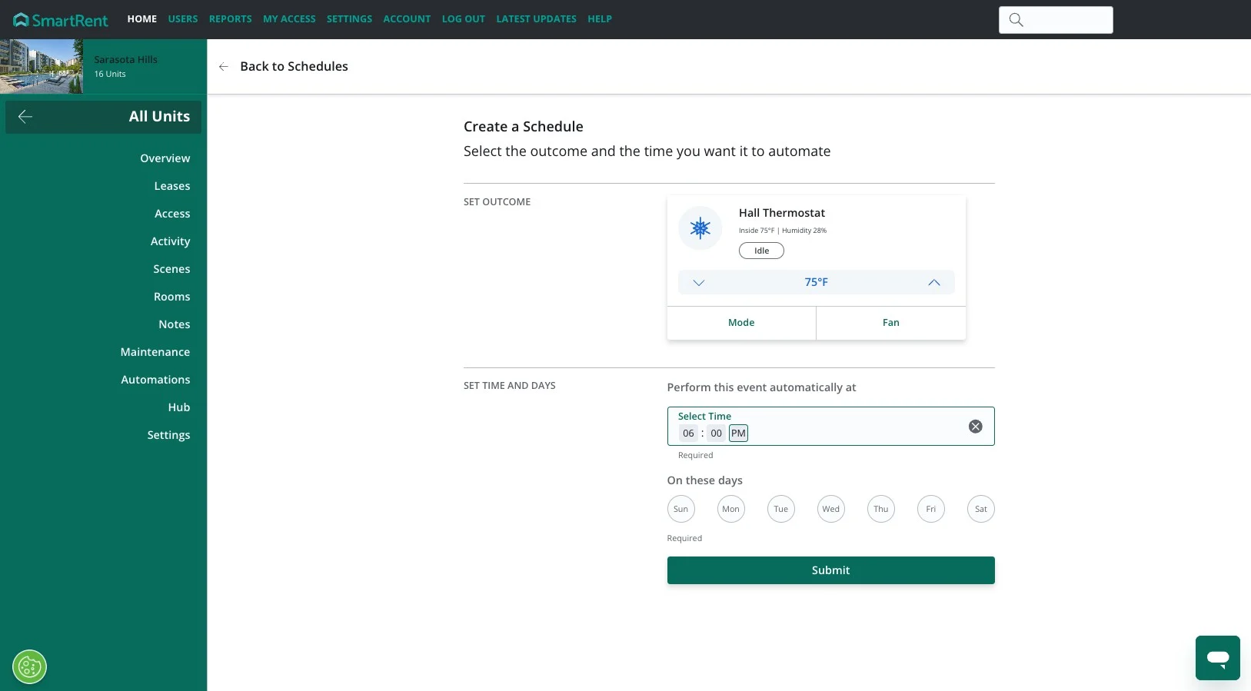Select the hour field showing 06
The image size is (1251, 691).
(688, 434)
